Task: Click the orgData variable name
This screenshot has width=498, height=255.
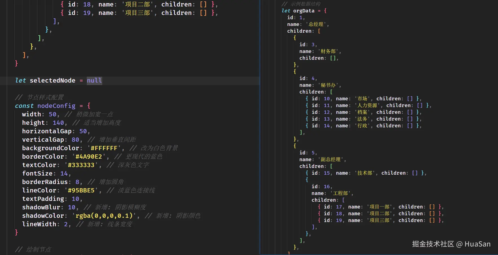Action: (x=304, y=11)
